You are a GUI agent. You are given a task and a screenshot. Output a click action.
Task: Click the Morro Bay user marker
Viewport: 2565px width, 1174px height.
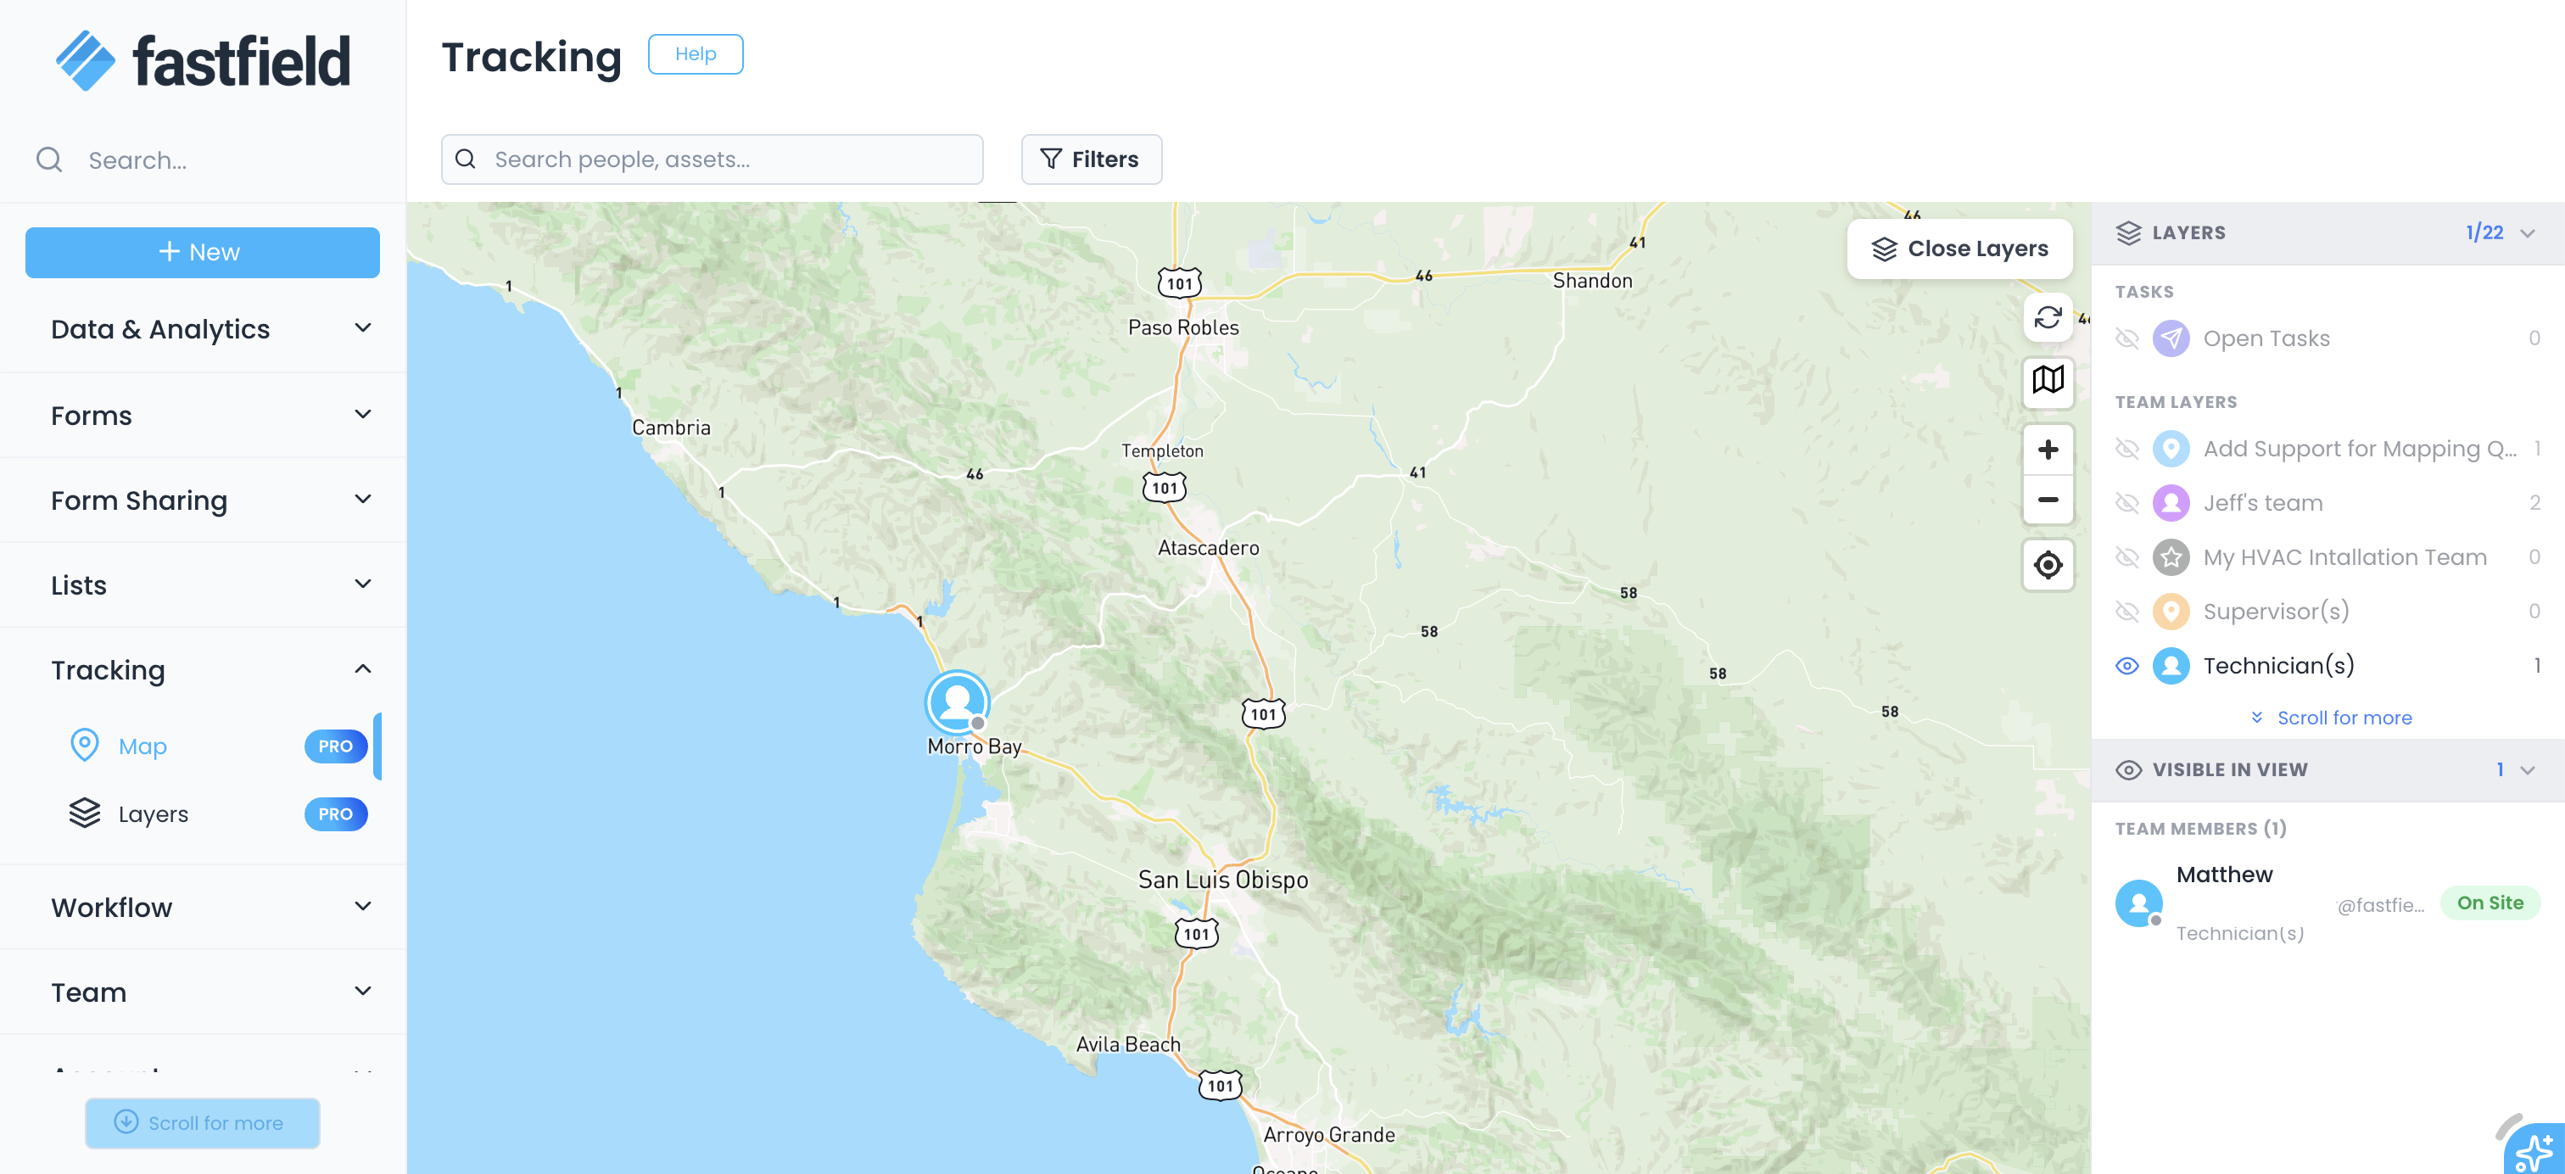pos(956,702)
